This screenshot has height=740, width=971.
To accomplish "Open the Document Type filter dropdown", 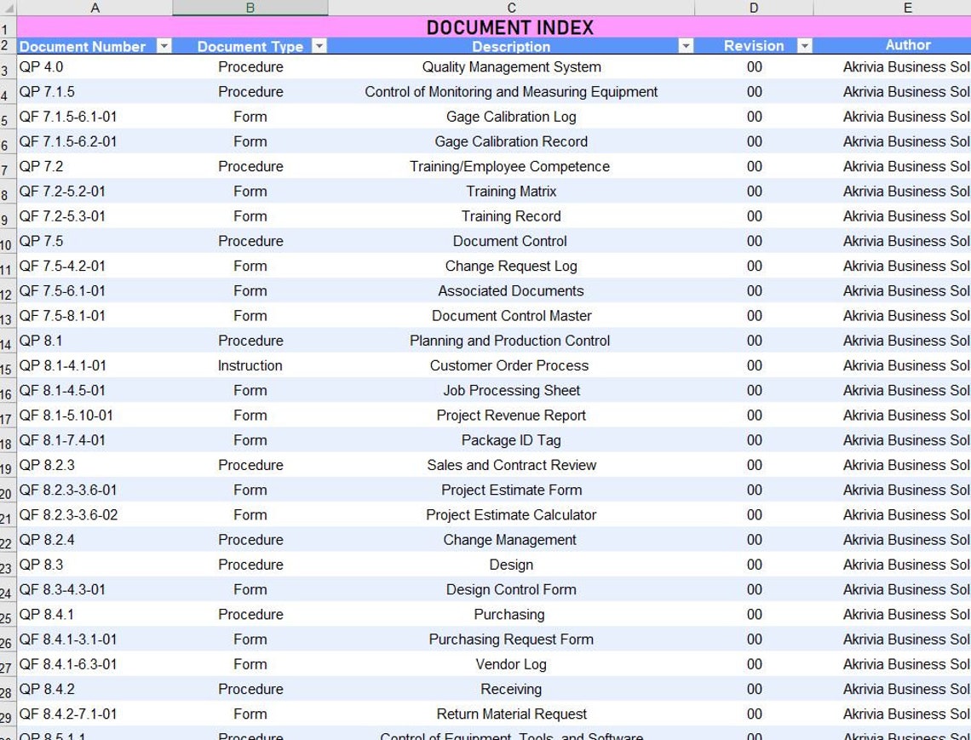I will 319,46.
